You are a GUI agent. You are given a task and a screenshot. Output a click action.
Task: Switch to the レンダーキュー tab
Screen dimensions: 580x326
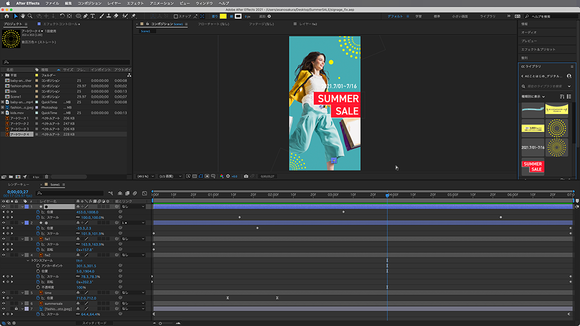(19, 185)
